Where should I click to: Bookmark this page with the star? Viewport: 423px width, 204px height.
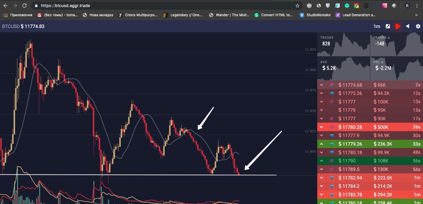pyautogui.click(x=297, y=6)
